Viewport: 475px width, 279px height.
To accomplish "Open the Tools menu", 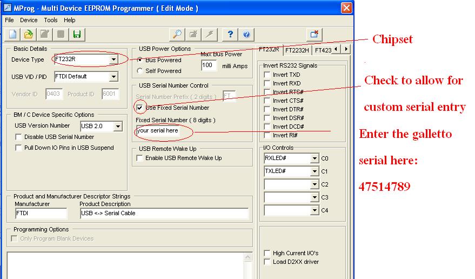I will point(51,20).
